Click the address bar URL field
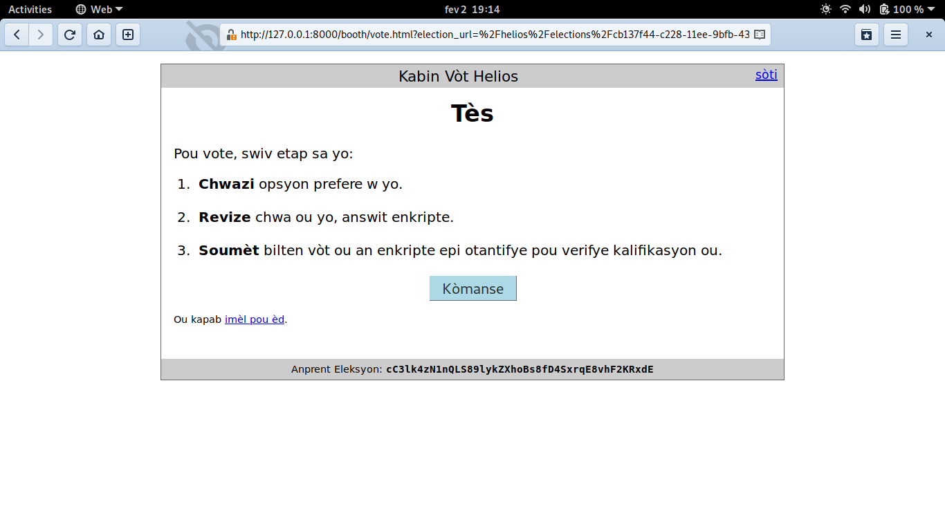This screenshot has height=531, width=945. pos(495,35)
